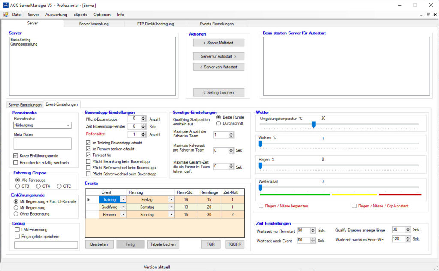
Task: Click the Server von Autostart button
Action: tap(219, 67)
